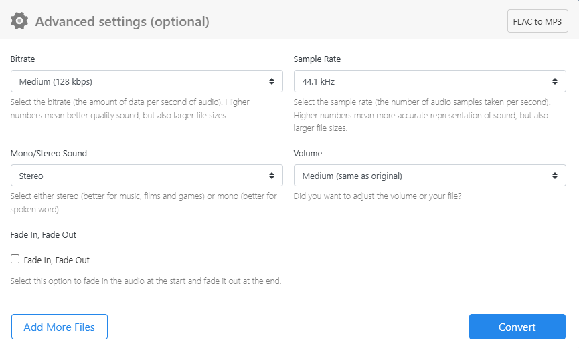Viewport: 579px width, 348px height.
Task: Click the FLAC to MP3 button
Action: [537, 21]
